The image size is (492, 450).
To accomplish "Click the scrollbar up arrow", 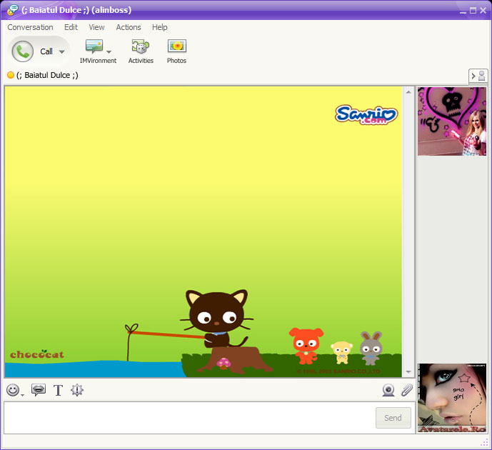I will pos(408,92).
